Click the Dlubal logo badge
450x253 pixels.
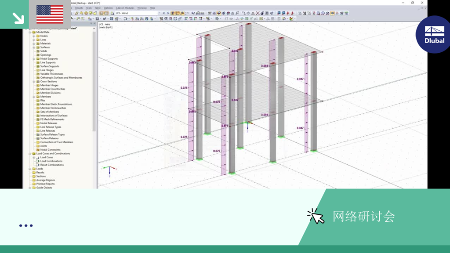pos(434,35)
